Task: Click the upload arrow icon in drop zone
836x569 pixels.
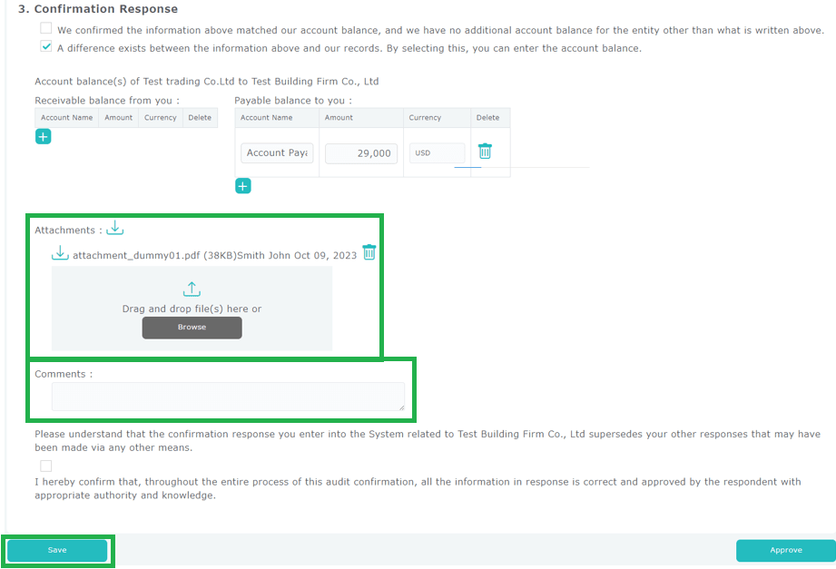Action: [x=192, y=289]
